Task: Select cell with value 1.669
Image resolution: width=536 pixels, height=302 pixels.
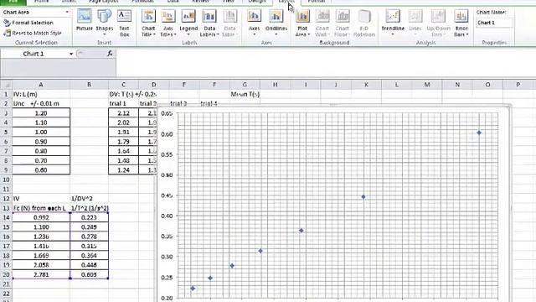Action: 41,256
